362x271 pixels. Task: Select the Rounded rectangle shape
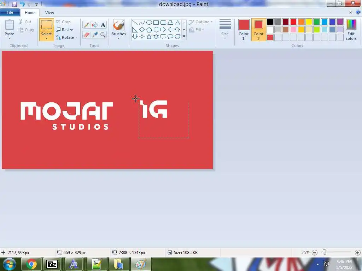[163, 22]
